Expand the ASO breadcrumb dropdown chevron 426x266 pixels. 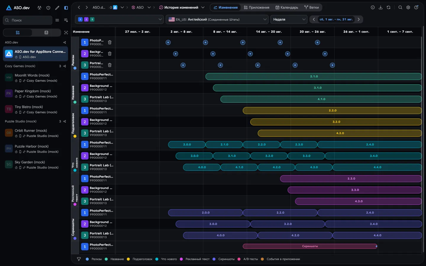pos(149,7)
